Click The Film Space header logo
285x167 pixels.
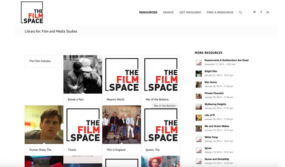32,13
